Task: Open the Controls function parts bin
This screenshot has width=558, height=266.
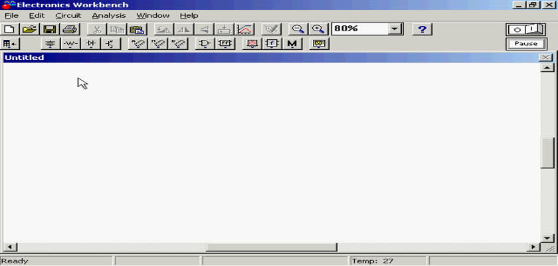Action: (x=272, y=44)
